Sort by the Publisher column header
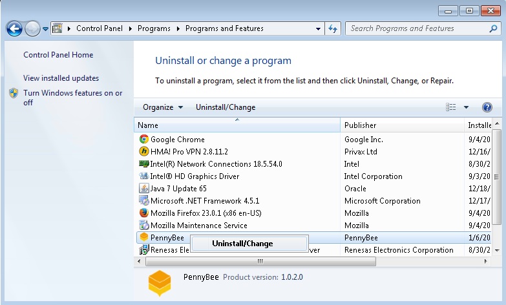Viewport: 506px width, 305px height. point(402,125)
